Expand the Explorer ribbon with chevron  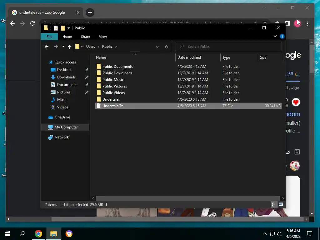(x=275, y=36)
